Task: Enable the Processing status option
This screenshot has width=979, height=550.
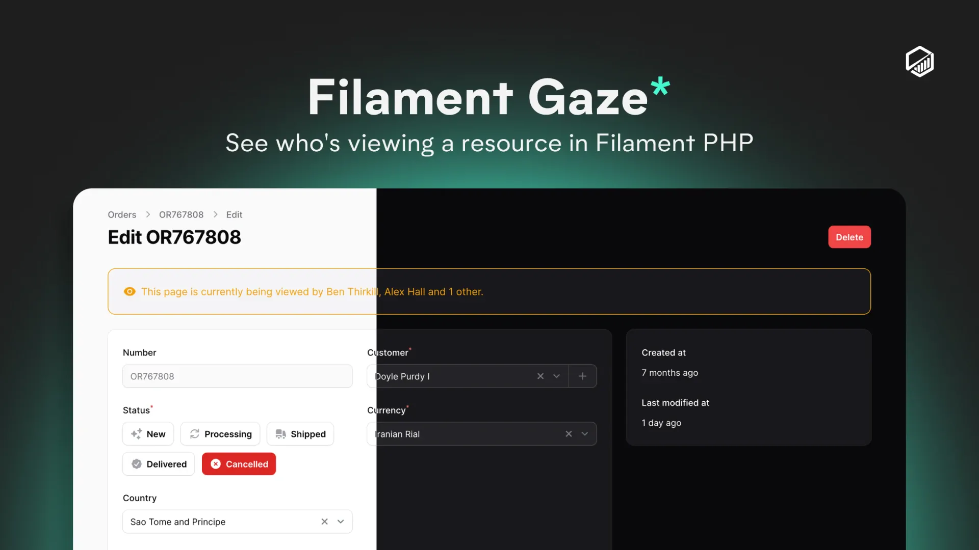Action: click(220, 433)
